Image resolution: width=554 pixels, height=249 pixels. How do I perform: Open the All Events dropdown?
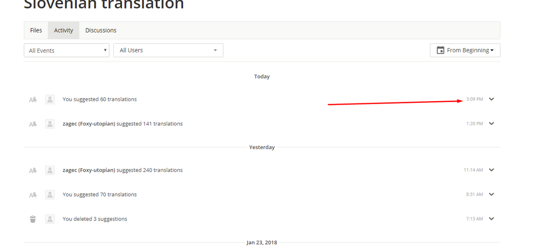(x=67, y=50)
